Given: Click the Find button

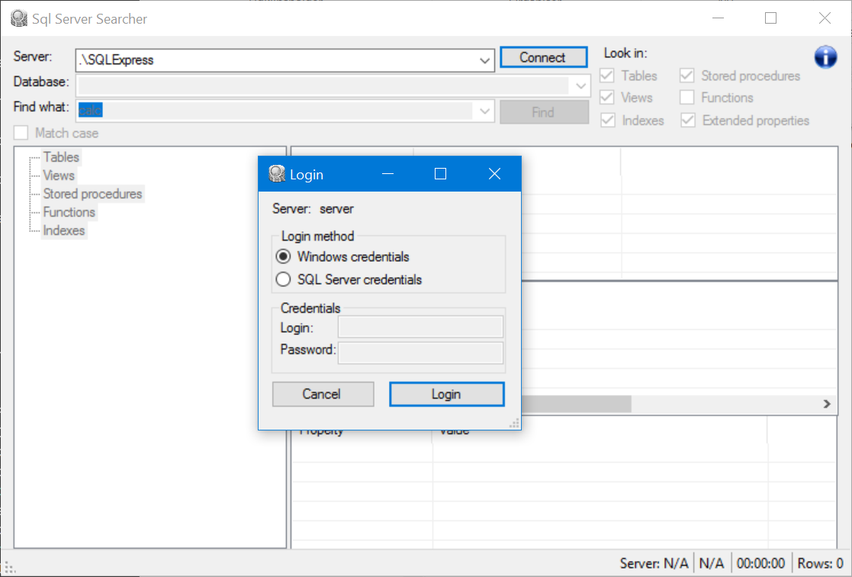Looking at the screenshot, I should (x=544, y=112).
